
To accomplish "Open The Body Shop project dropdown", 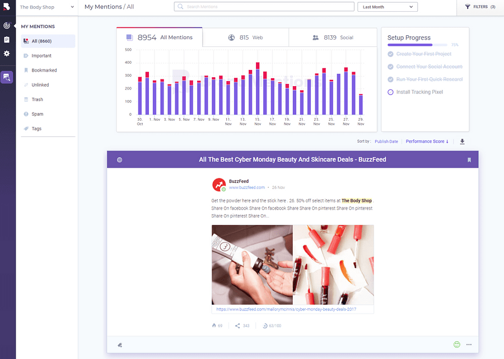I will 45,7.
